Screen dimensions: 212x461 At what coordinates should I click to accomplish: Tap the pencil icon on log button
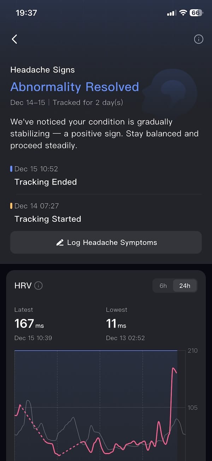coord(60,243)
